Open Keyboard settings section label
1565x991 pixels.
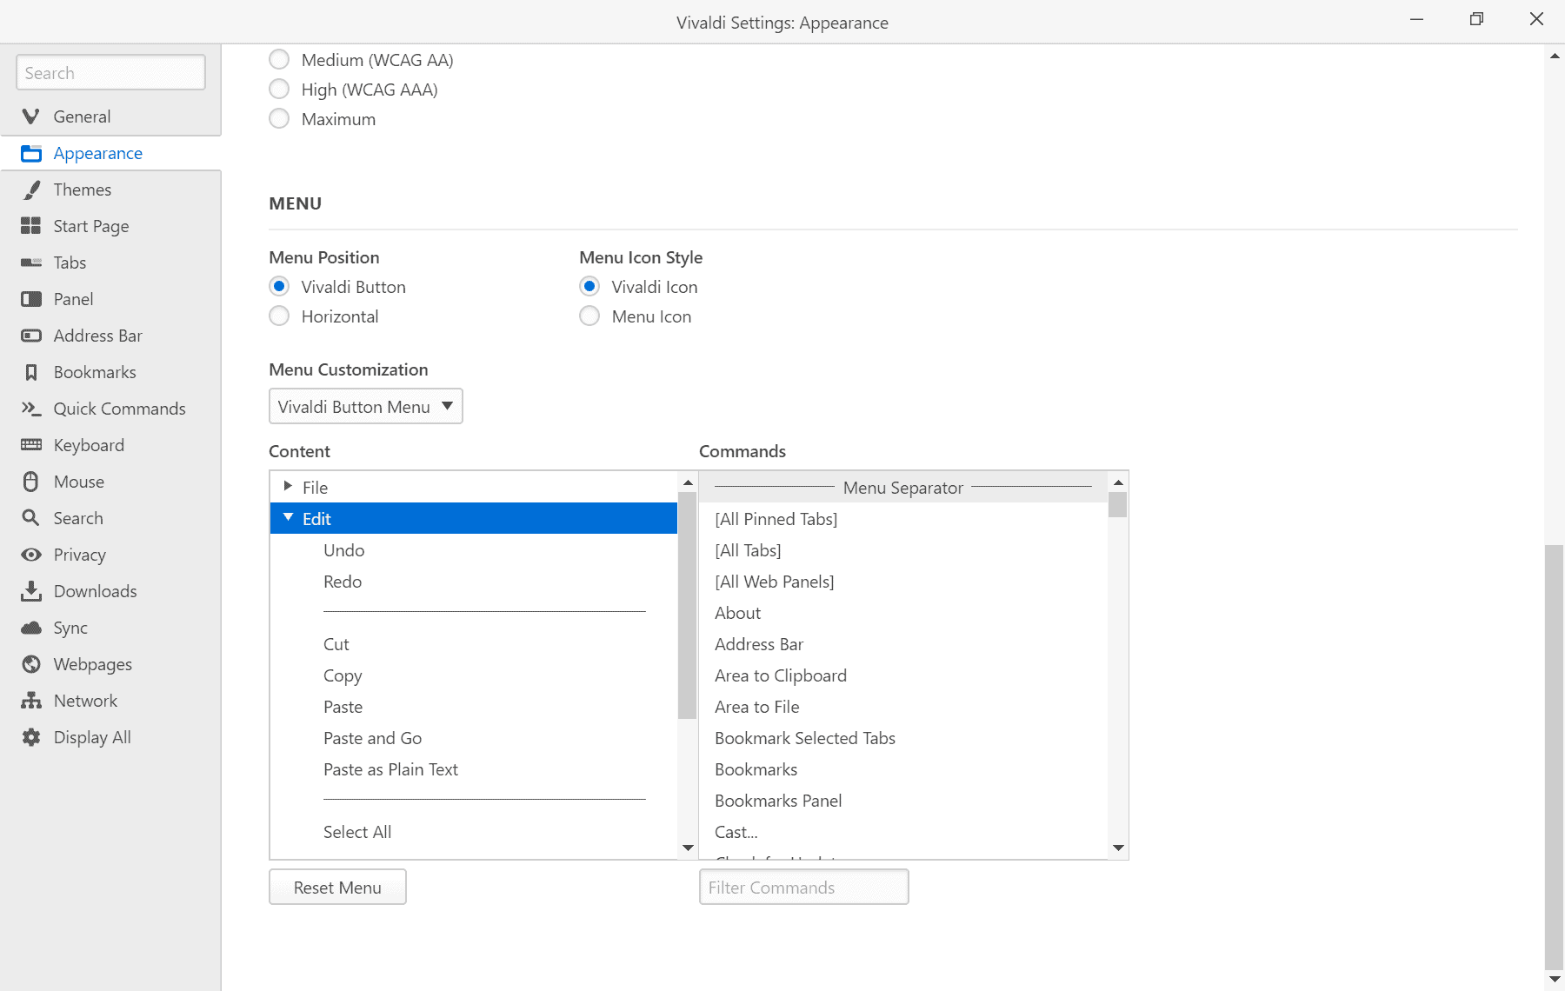(x=89, y=445)
